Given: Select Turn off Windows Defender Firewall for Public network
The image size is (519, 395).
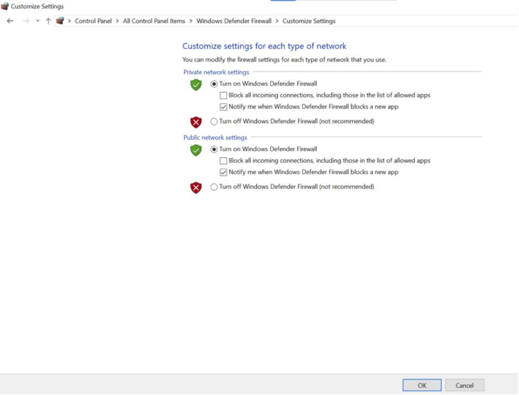Looking at the screenshot, I should [214, 187].
